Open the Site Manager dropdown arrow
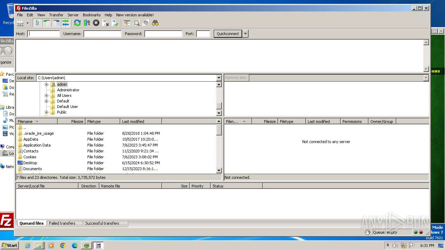Viewport: 445px width, 250px height. (27, 23)
